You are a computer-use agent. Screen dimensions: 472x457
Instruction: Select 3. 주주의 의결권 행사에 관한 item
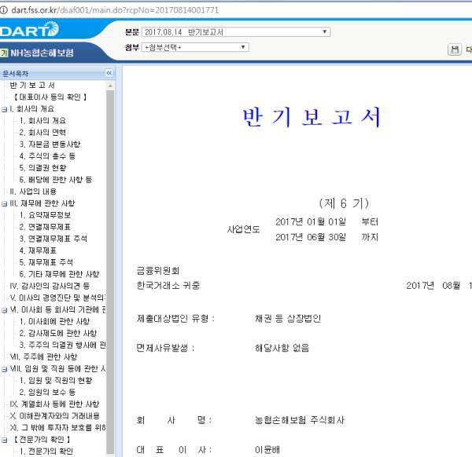tap(62, 345)
